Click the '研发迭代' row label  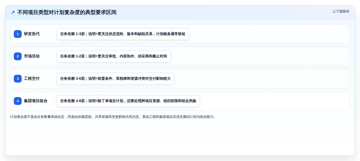point(32,34)
